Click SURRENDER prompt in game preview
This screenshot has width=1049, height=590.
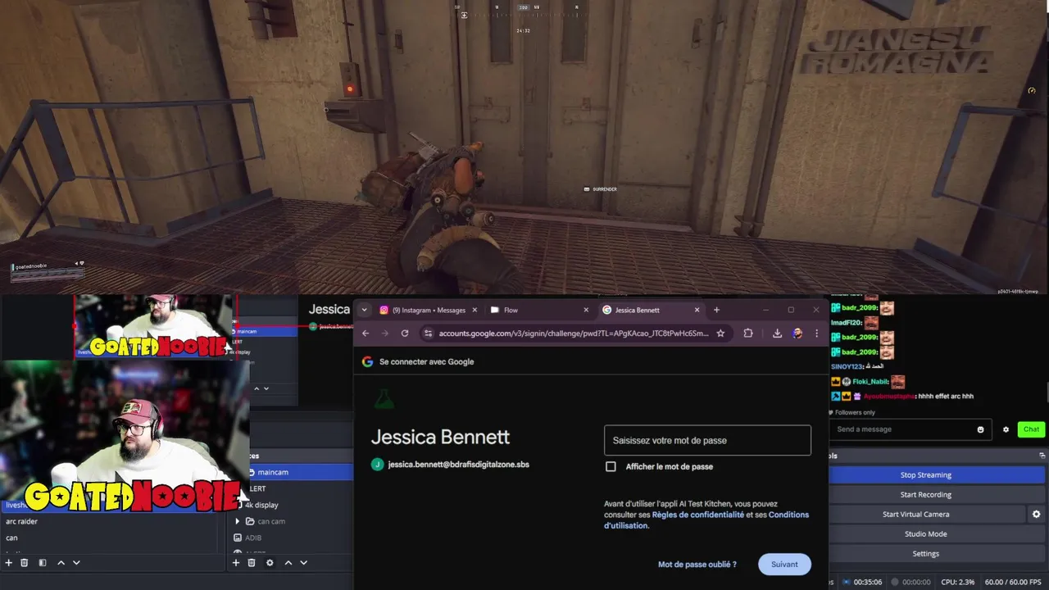click(x=600, y=189)
